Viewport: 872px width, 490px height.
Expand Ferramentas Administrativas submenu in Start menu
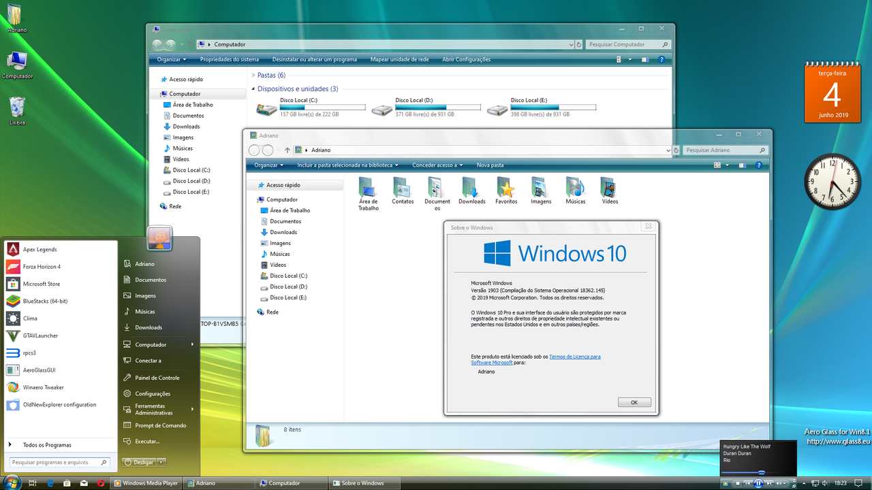click(159, 410)
